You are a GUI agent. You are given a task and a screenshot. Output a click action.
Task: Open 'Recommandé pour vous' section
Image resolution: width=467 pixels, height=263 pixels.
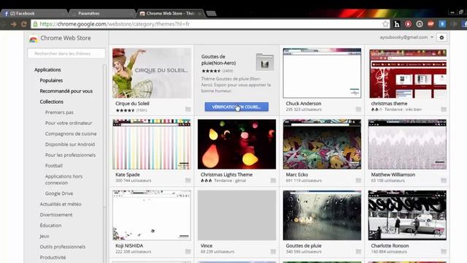(x=66, y=91)
